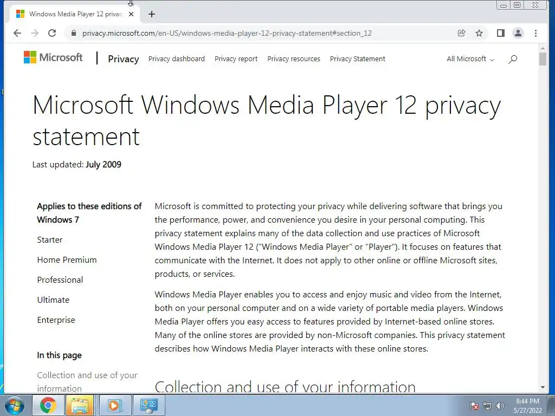This screenshot has height=416, width=555.
Task: Close the Windows Media Player privacy tab
Action: [x=131, y=14]
